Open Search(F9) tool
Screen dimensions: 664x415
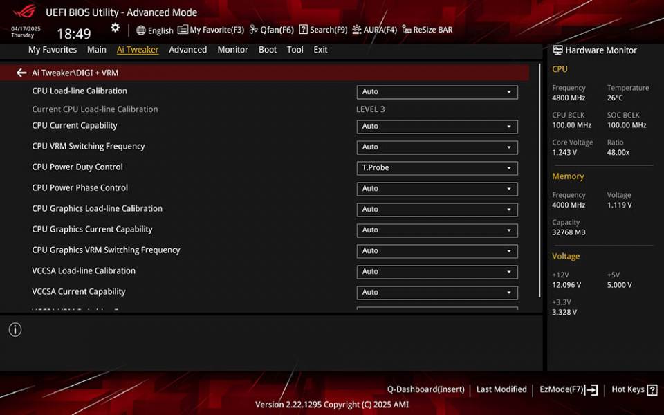tap(323, 30)
